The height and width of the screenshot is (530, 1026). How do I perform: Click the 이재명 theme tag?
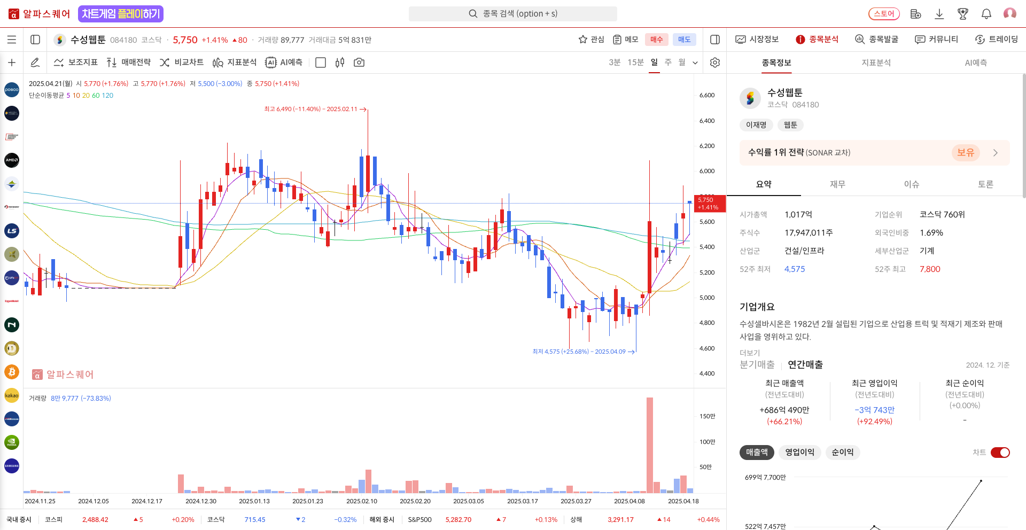pyautogui.click(x=756, y=125)
